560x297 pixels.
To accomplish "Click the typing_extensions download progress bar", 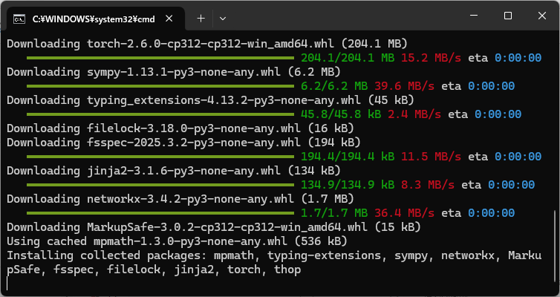I will (x=160, y=114).
